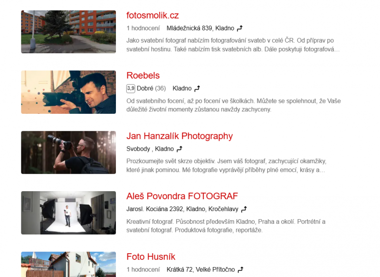The height and width of the screenshot is (277, 380).
Task: Open the Jan Hanzalík forest photographer thumbnail
Action: [68, 152]
